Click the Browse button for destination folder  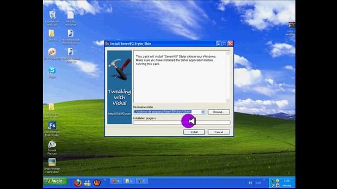[x=219, y=112]
